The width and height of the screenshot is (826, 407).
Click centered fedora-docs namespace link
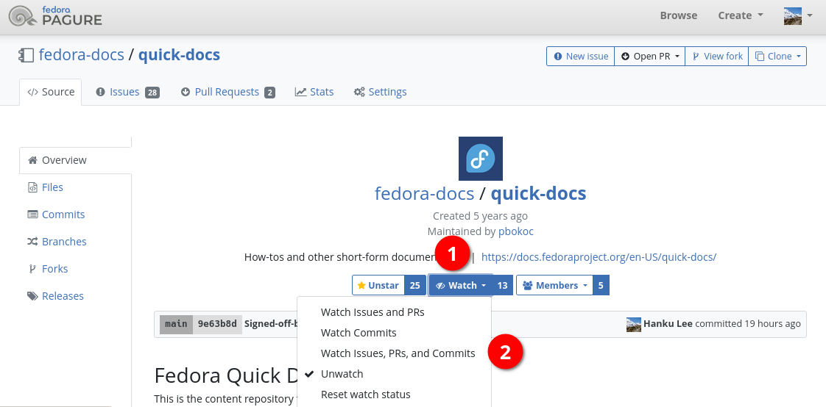coord(424,193)
